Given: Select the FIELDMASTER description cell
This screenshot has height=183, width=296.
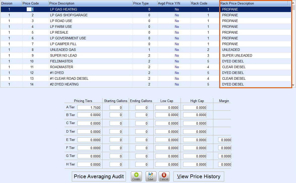Looking at the screenshot, I should pyautogui.click(x=91, y=61).
